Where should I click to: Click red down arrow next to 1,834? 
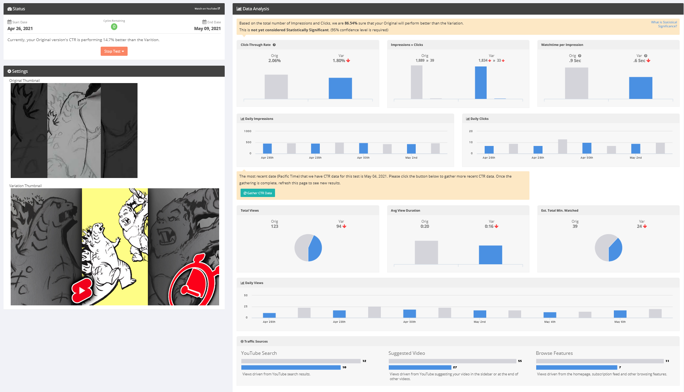pos(490,61)
